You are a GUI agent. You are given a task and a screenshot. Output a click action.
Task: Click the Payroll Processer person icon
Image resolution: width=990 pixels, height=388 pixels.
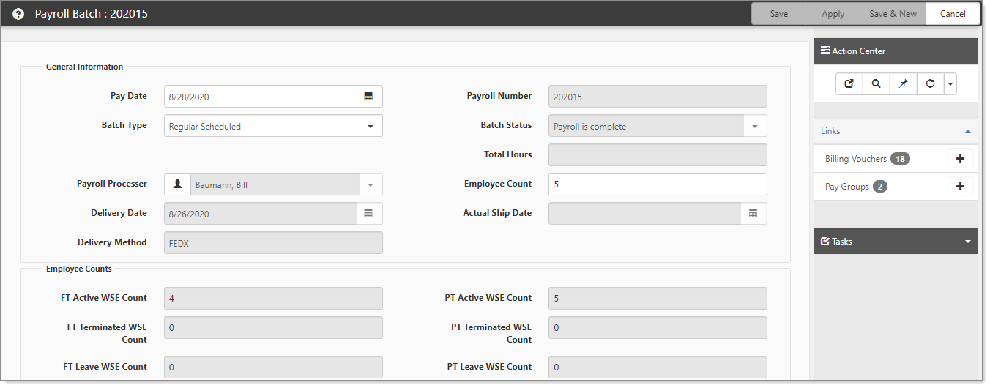point(177,184)
